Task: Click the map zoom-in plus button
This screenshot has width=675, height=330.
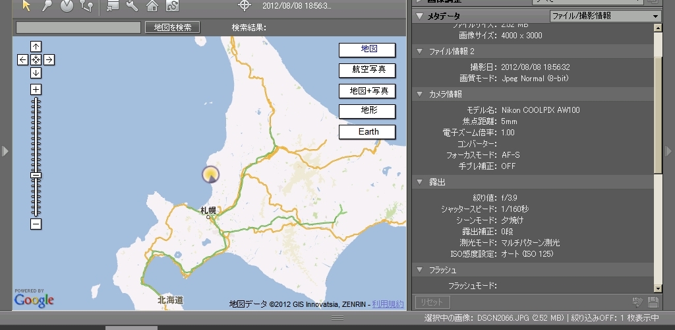Action: coord(36,89)
